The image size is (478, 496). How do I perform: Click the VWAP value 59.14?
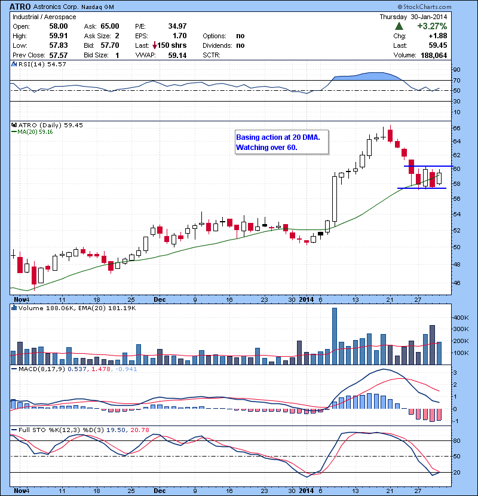[x=177, y=56]
